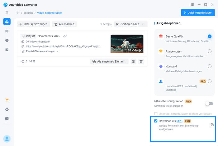The height and width of the screenshot is (146, 218).
Task: Click the playlist thumbnail image
Action: click(127, 44)
